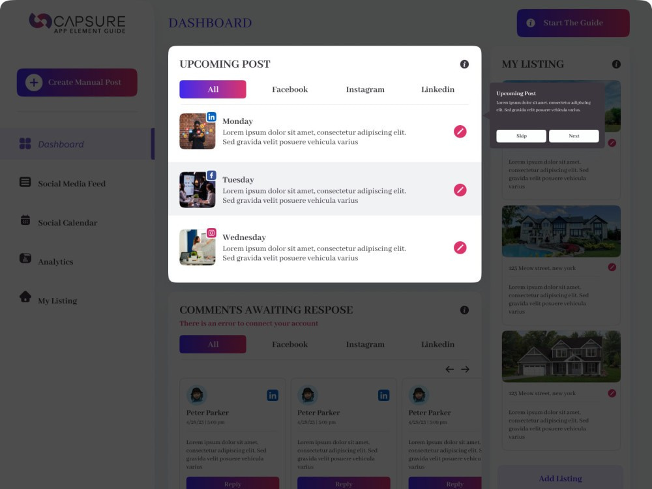Edit the second listing with pool house

(612, 267)
